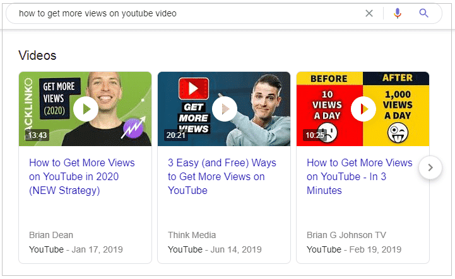Viewport: 455px width, 279px height.
Task: Open "How to Get More Views on YouTube in 2020" link
Action: (82, 176)
